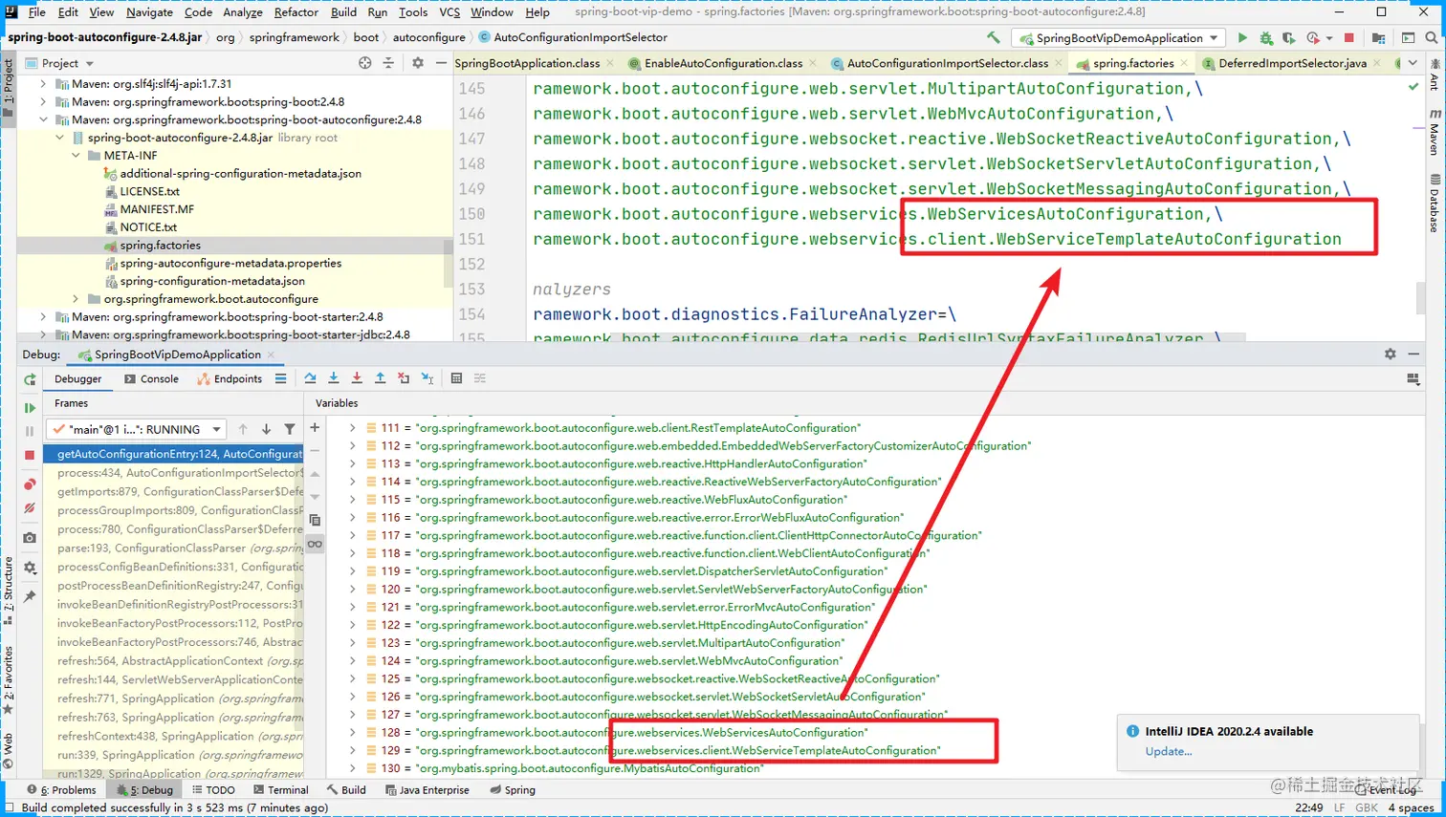
Task: Click the Search Everywhere magnifier icon
Action: pyautogui.click(x=1431, y=38)
